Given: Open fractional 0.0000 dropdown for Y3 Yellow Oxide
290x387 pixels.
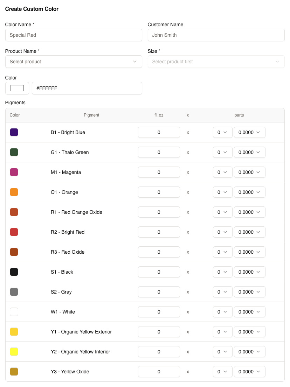Looking at the screenshot, I should (249, 372).
